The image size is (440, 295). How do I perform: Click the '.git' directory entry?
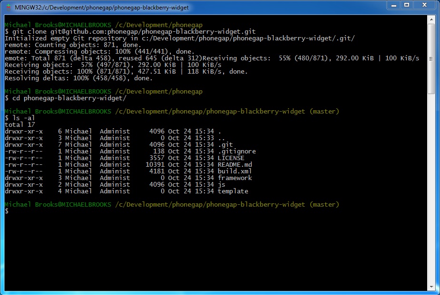pyautogui.click(x=225, y=145)
